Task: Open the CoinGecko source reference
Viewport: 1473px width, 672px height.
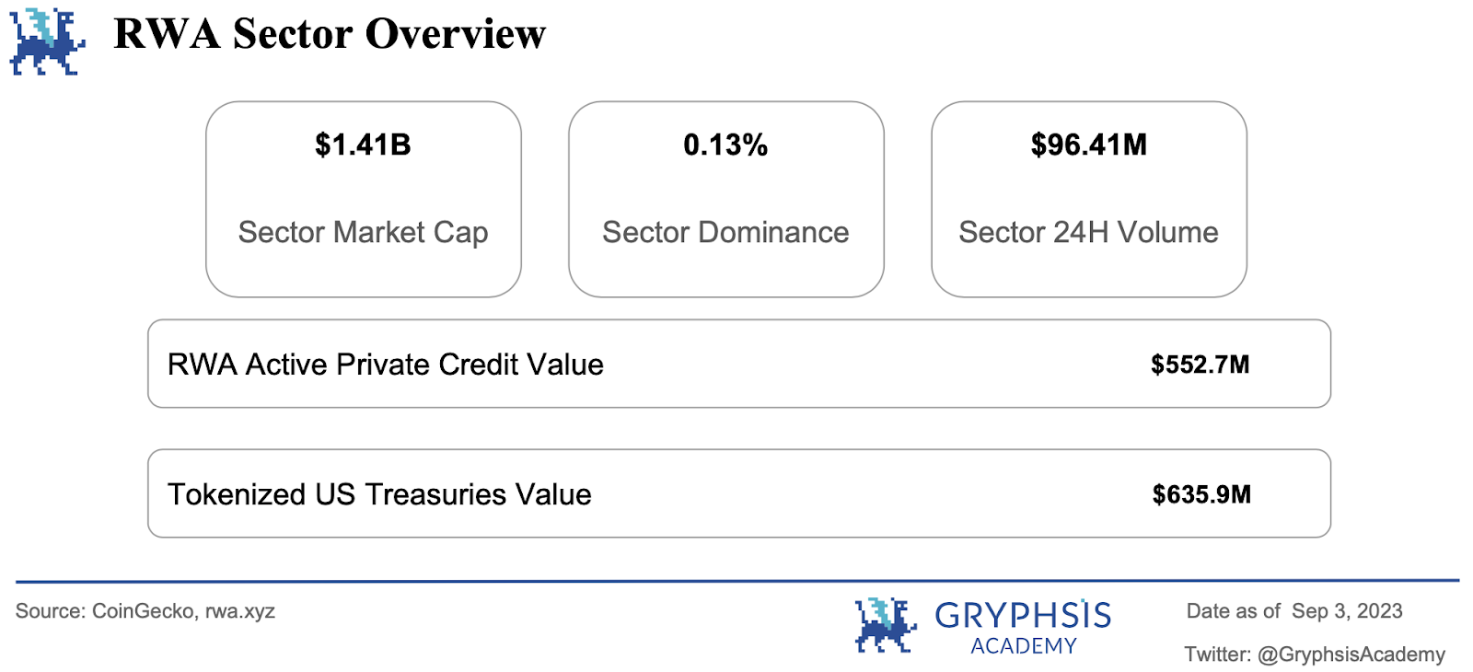Action: coord(143,611)
